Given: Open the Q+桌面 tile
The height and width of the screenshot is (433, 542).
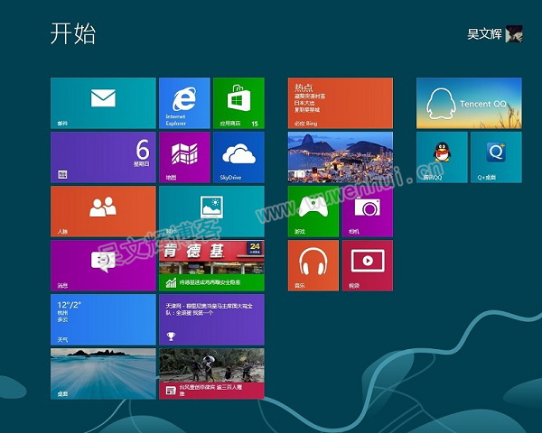Looking at the screenshot, I should click(x=496, y=157).
